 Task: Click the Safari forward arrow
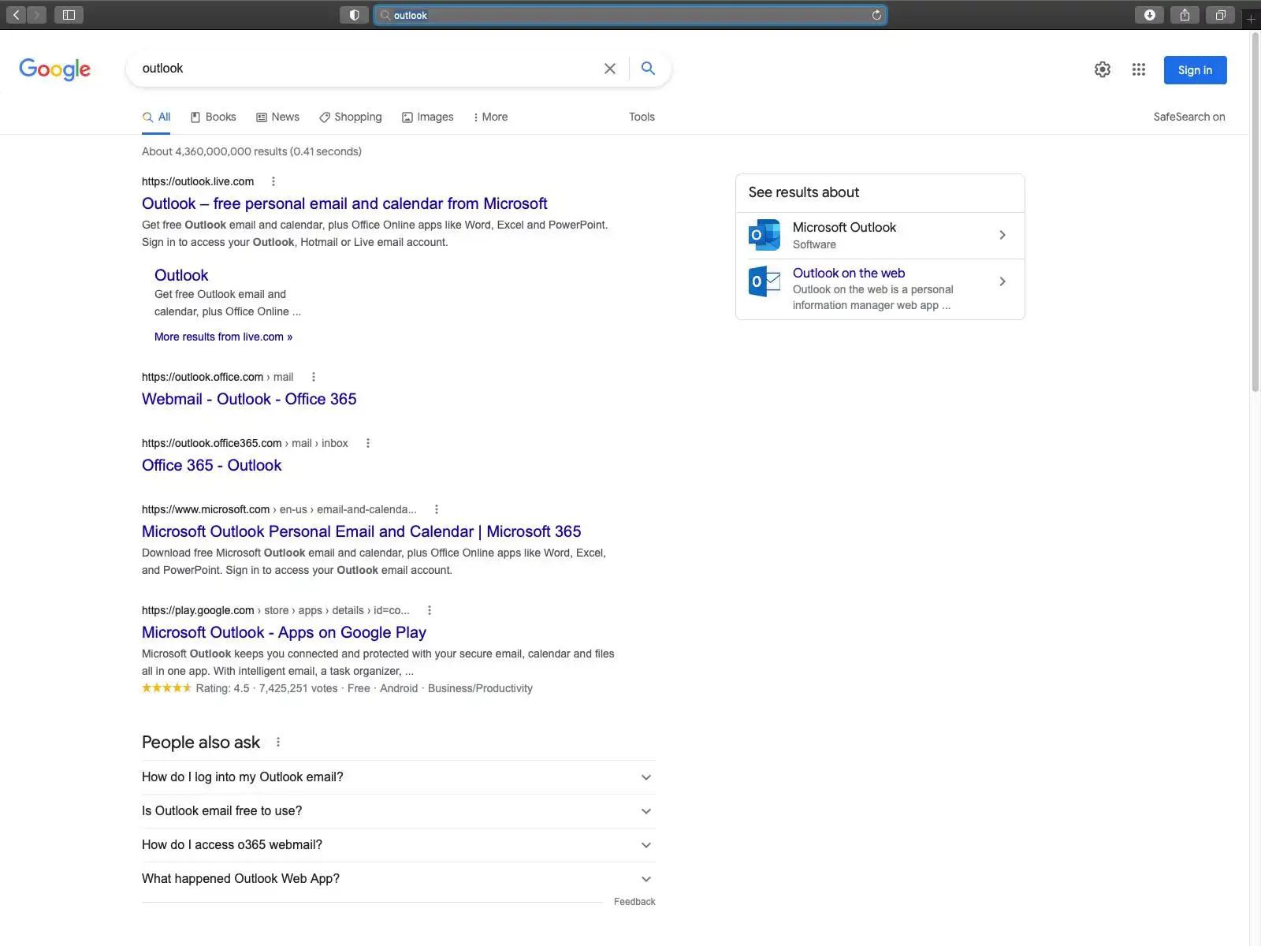click(x=36, y=15)
